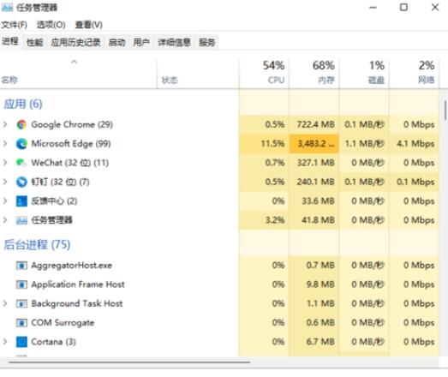
Task: Expand the Microsoft Edge process group
Action: point(5,143)
